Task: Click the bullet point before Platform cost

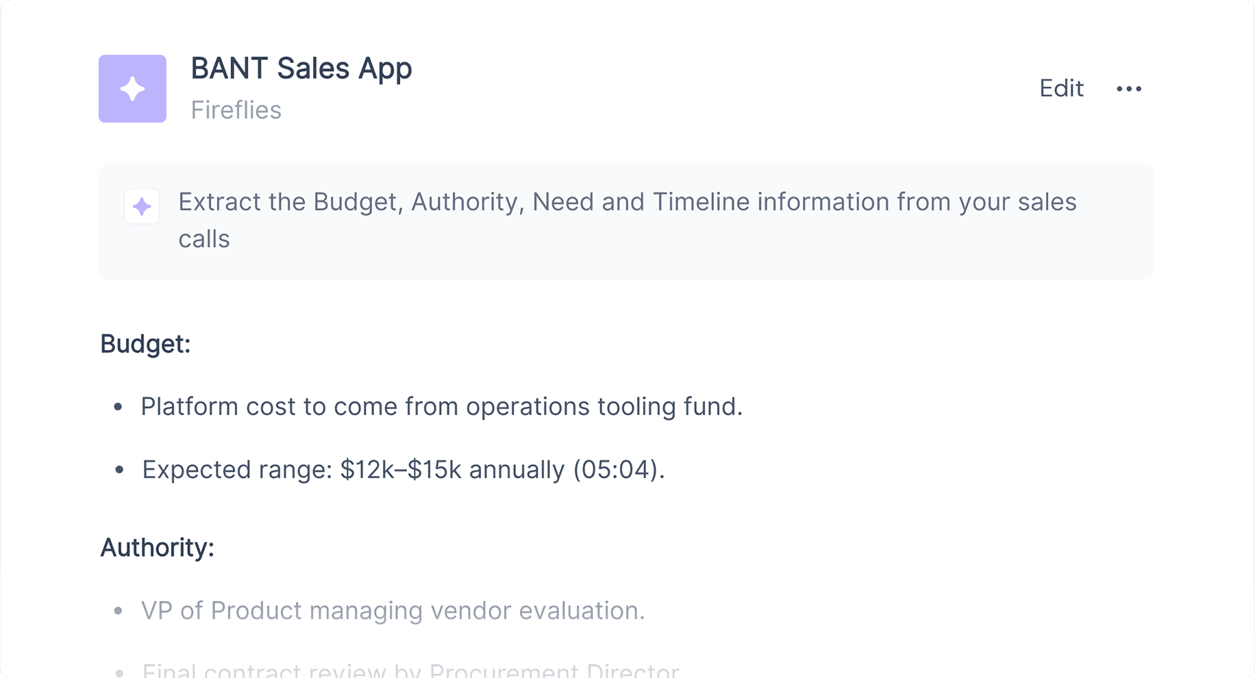Action: click(x=119, y=407)
